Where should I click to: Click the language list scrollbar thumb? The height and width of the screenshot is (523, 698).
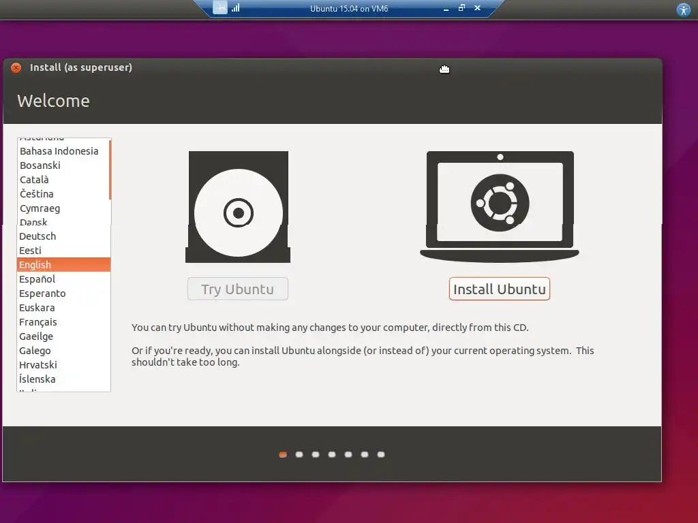pos(110,170)
